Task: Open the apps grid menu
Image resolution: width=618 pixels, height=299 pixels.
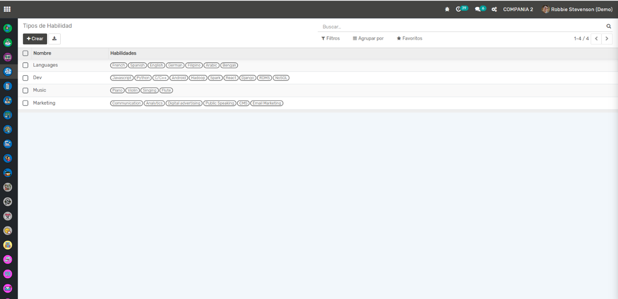Action: point(7,9)
